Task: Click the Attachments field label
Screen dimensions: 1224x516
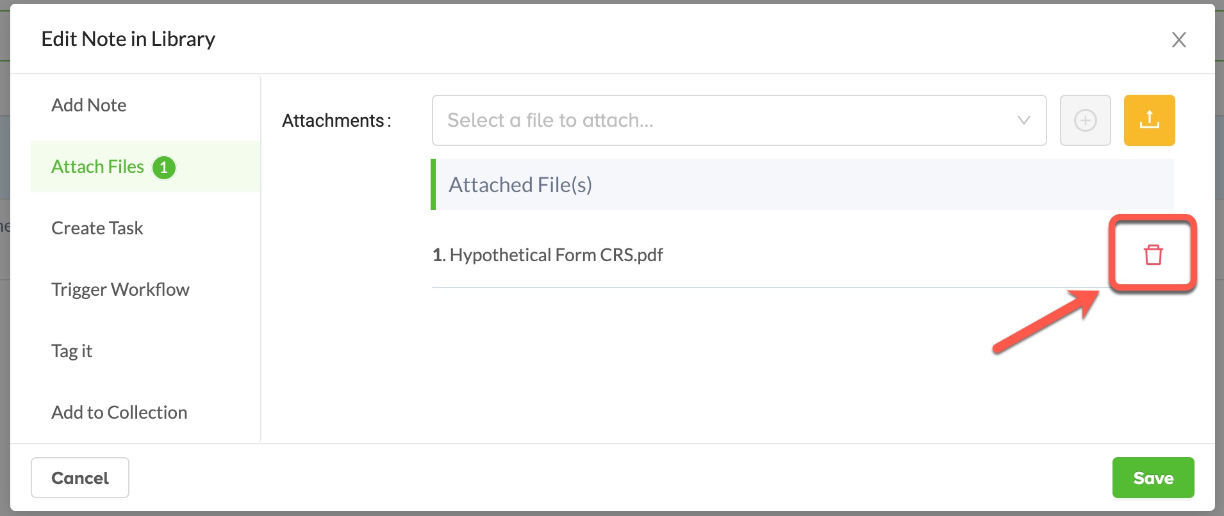Action: point(336,120)
